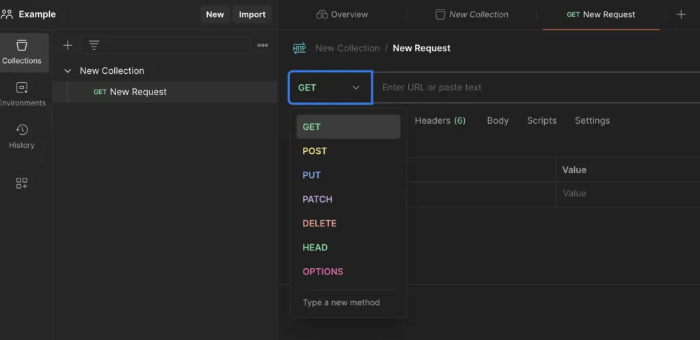Screen dimensions: 700x340
Task: Select HEAD from the method list
Action: (348, 248)
